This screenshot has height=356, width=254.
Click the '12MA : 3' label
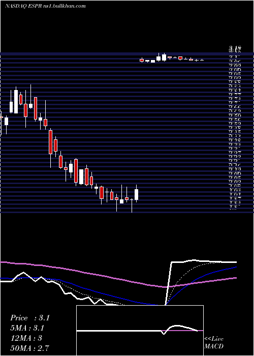[x=26, y=338]
